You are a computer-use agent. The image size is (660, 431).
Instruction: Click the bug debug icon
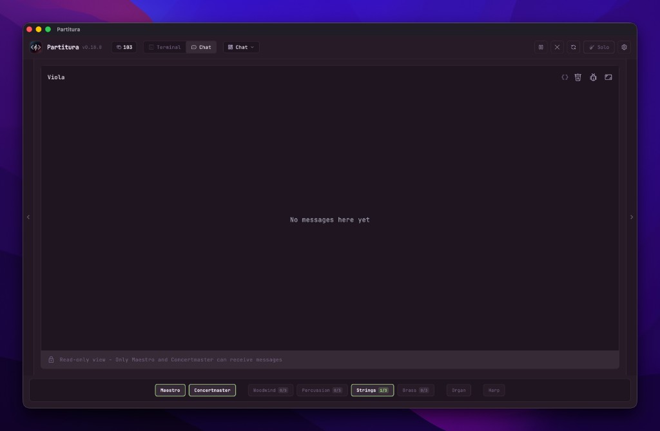click(x=593, y=77)
